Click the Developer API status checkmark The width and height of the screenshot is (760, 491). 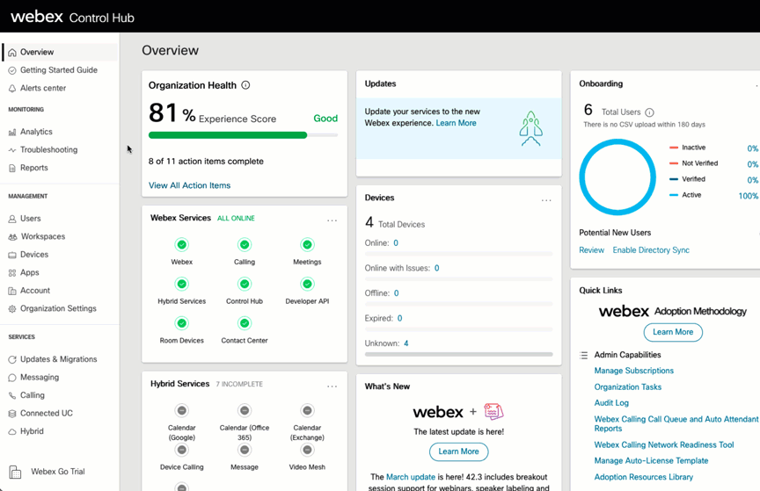pyautogui.click(x=307, y=284)
